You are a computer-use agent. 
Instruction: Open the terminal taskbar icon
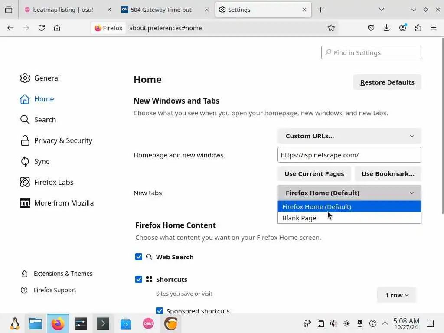point(103,323)
